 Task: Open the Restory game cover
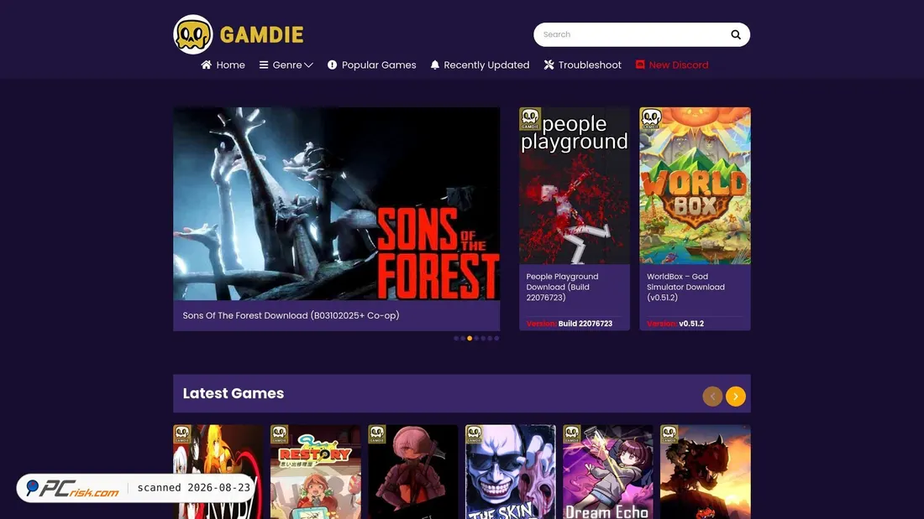[316, 472]
